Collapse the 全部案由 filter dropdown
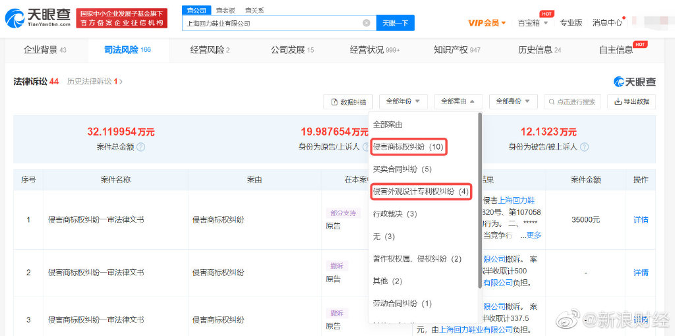The image size is (675, 336). tap(459, 102)
